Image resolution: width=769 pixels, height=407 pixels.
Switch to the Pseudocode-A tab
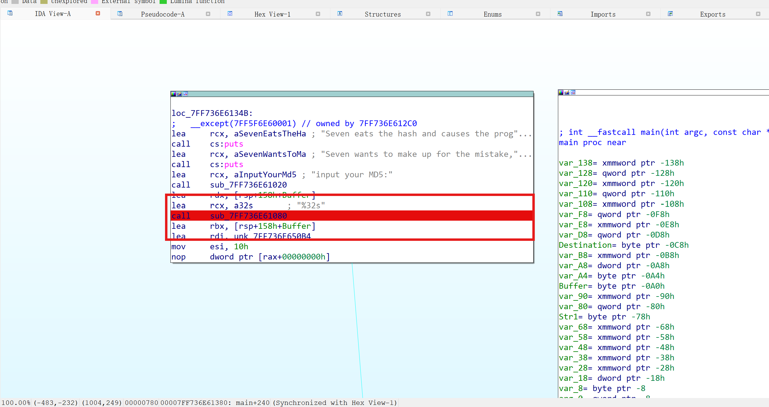point(163,14)
